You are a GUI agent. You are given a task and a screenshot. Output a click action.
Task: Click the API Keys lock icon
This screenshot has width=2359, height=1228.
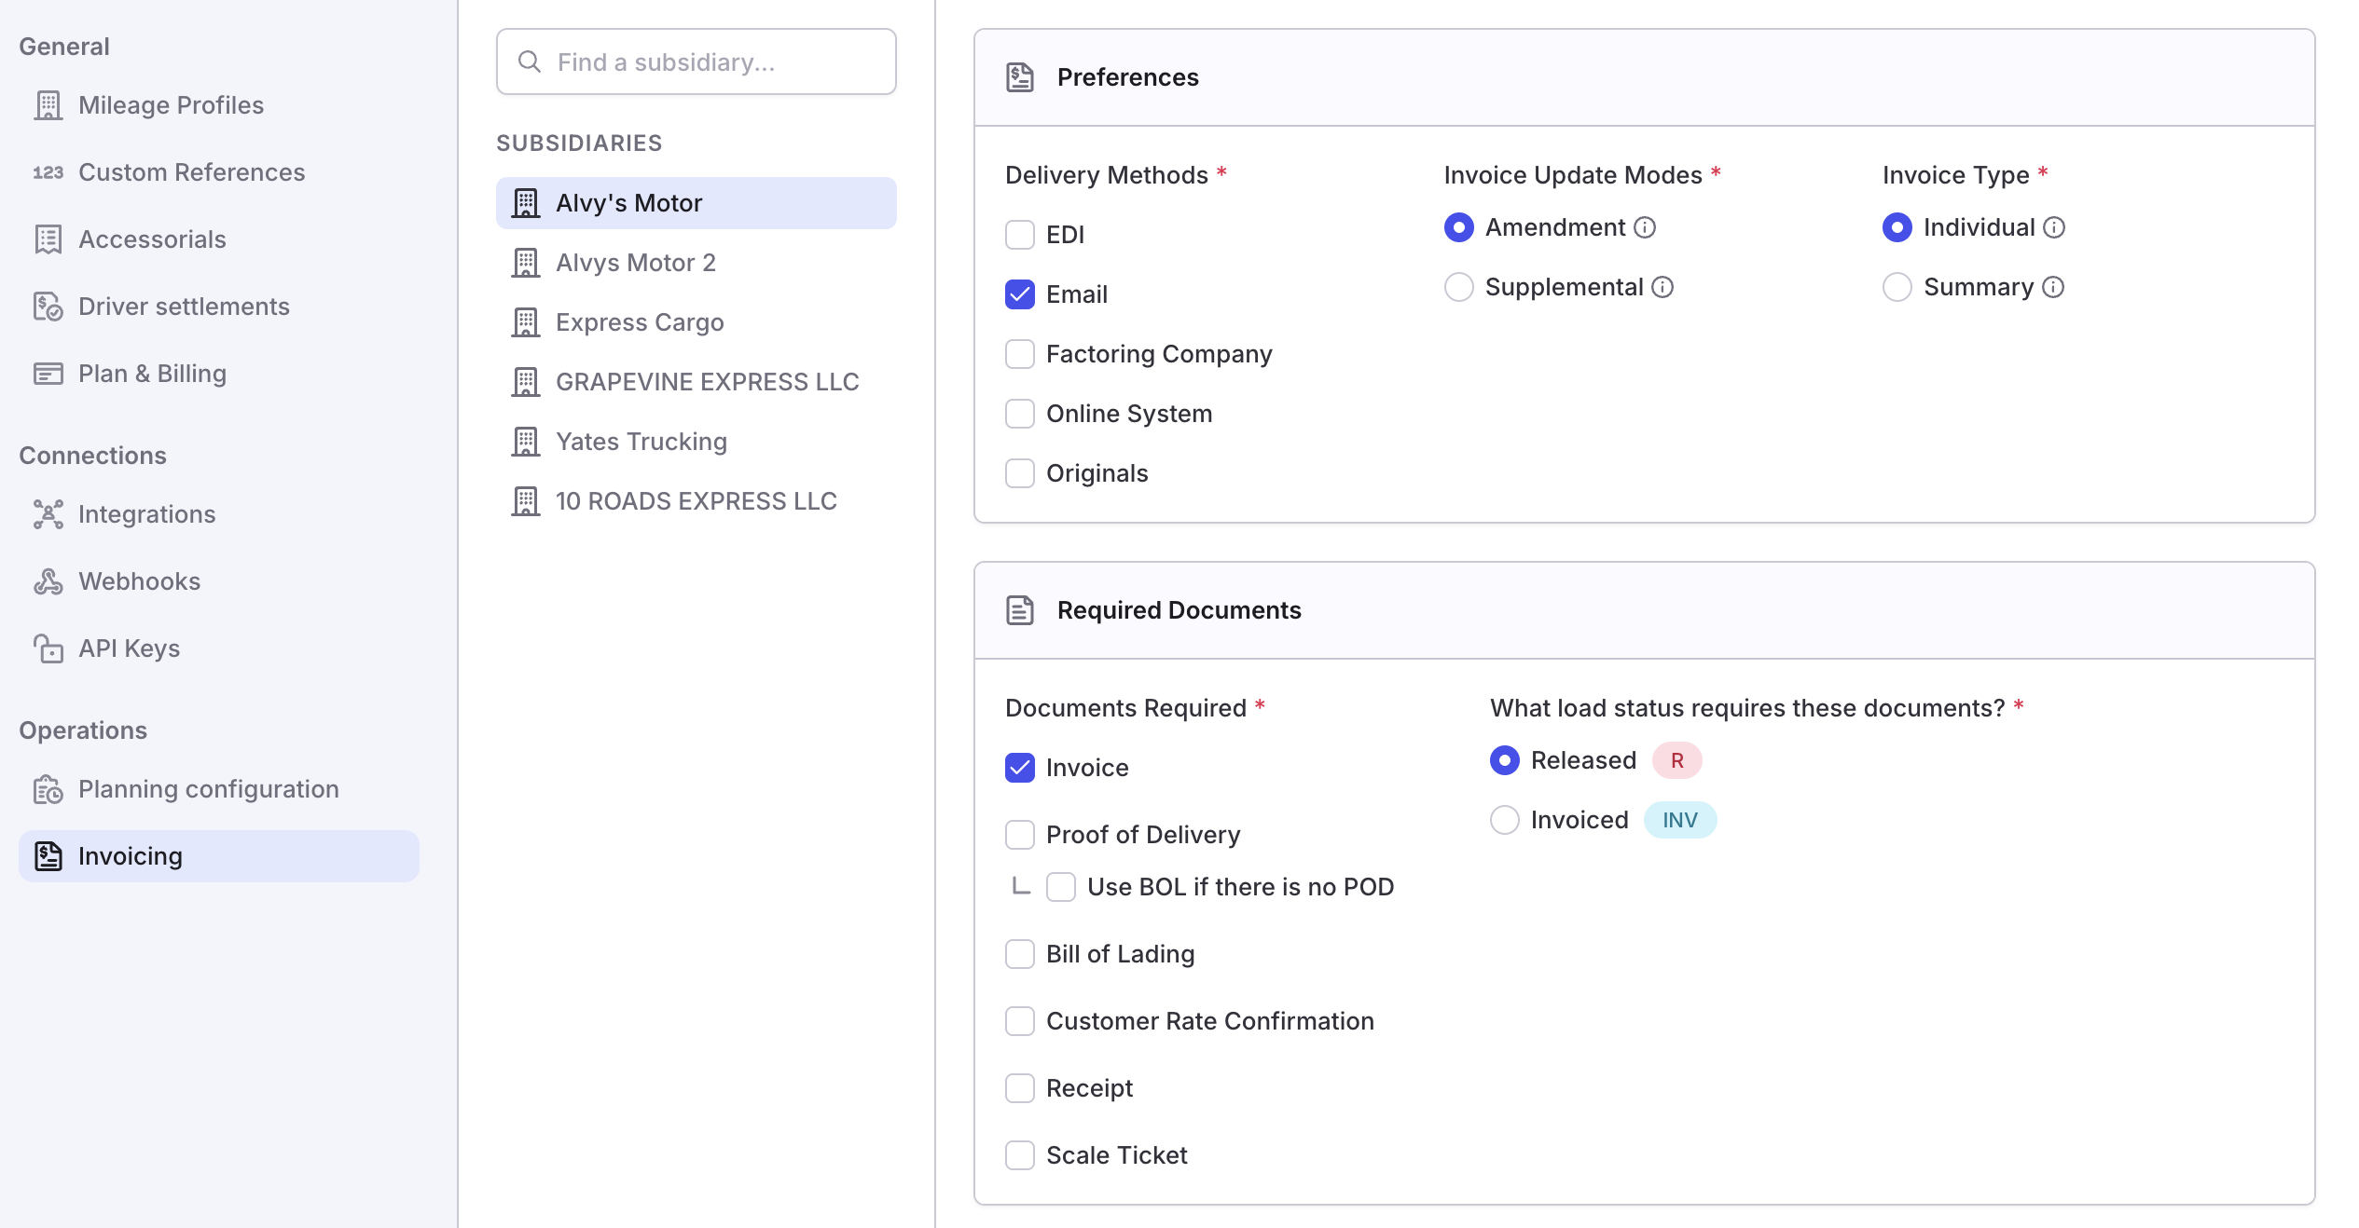[48, 648]
